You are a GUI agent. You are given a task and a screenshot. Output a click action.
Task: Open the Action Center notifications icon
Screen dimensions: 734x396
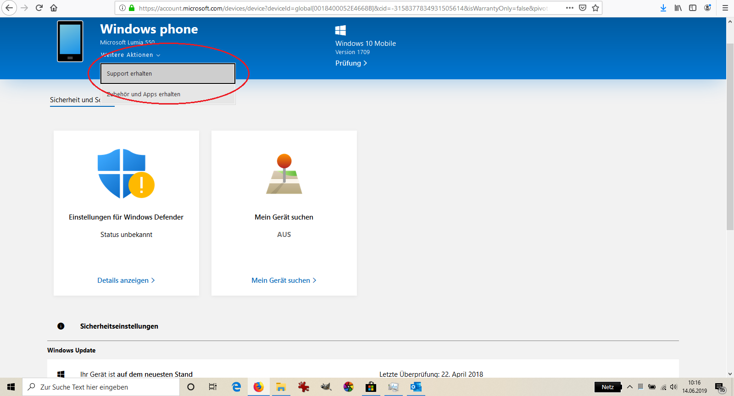(x=720, y=388)
